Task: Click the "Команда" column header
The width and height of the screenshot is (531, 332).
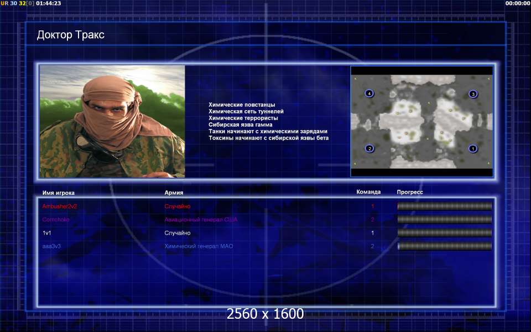Action: tap(368, 192)
